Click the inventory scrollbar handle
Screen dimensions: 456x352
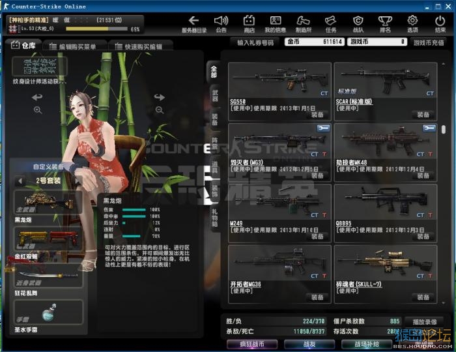click(443, 130)
